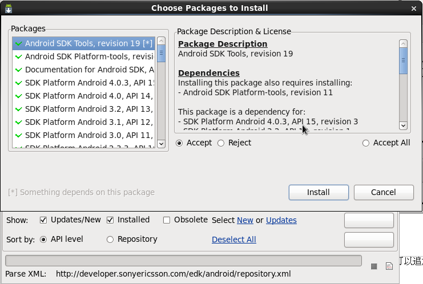The width and height of the screenshot is (423, 284).
Task: Click the green checkmark beside Android SDK Tools
Action: [x=19, y=43]
